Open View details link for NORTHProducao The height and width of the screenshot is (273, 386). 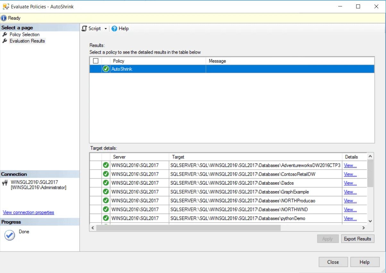tap(350, 201)
